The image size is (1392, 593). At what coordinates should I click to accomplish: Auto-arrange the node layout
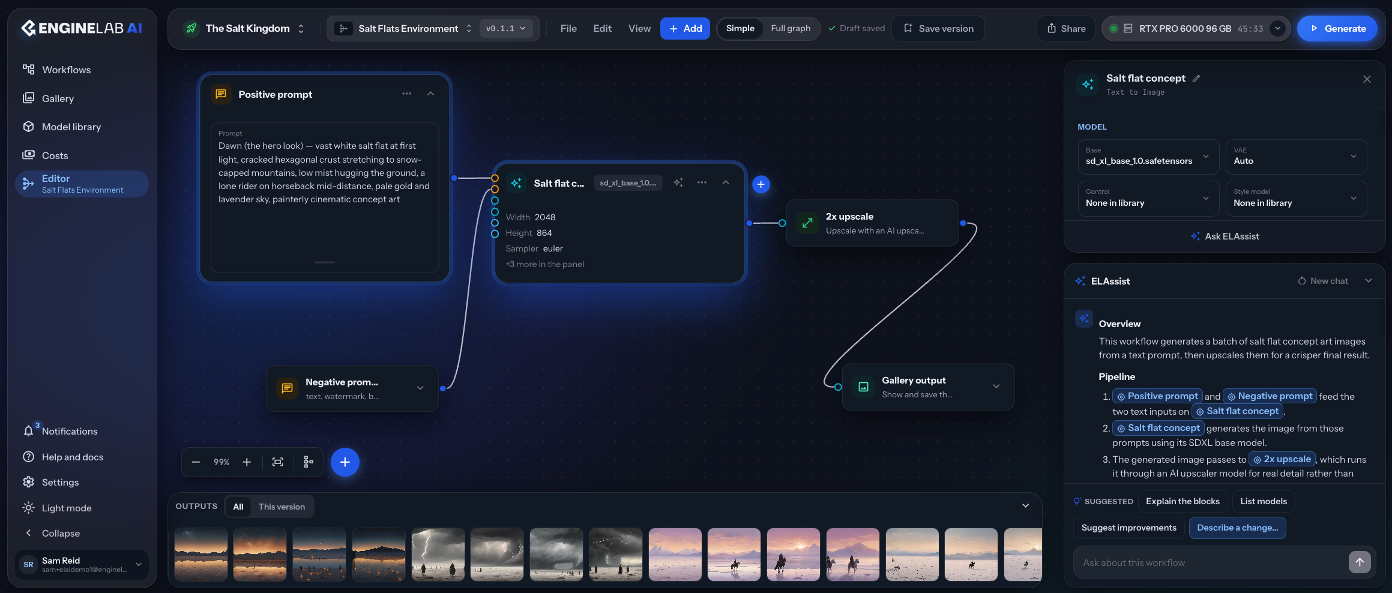click(309, 462)
